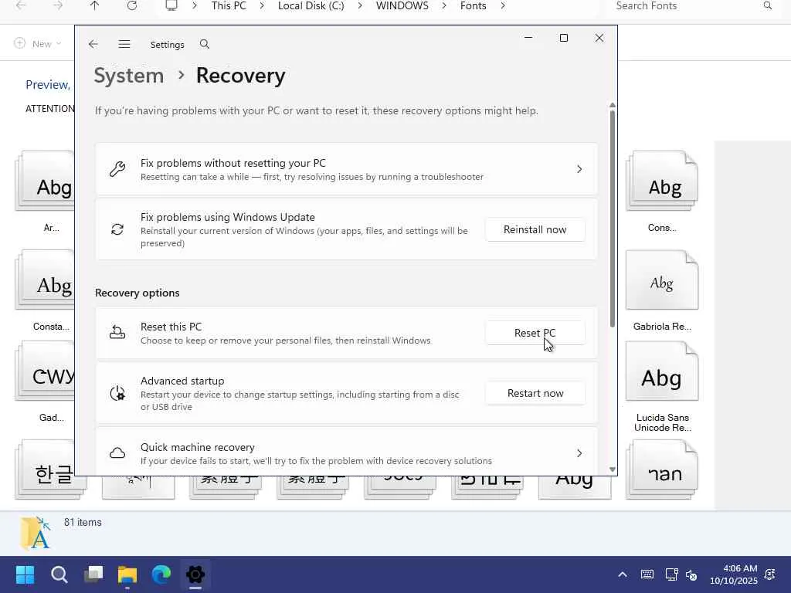Click the Settings window scrollbar thumb
Viewport: 791px width, 593px height.
click(x=613, y=219)
